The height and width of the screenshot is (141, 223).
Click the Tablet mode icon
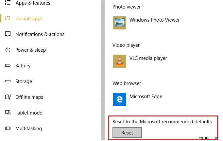[x=8, y=113]
